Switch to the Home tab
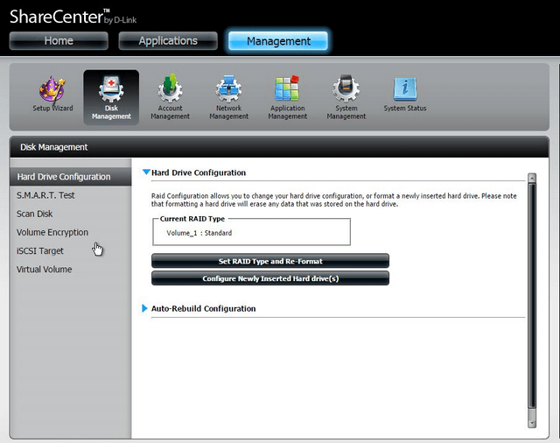 tap(59, 41)
